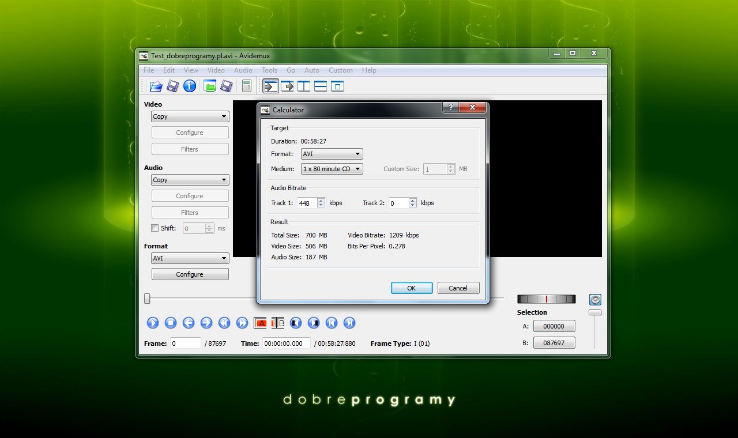
Task: Open the Custom menu
Action: pyautogui.click(x=341, y=70)
